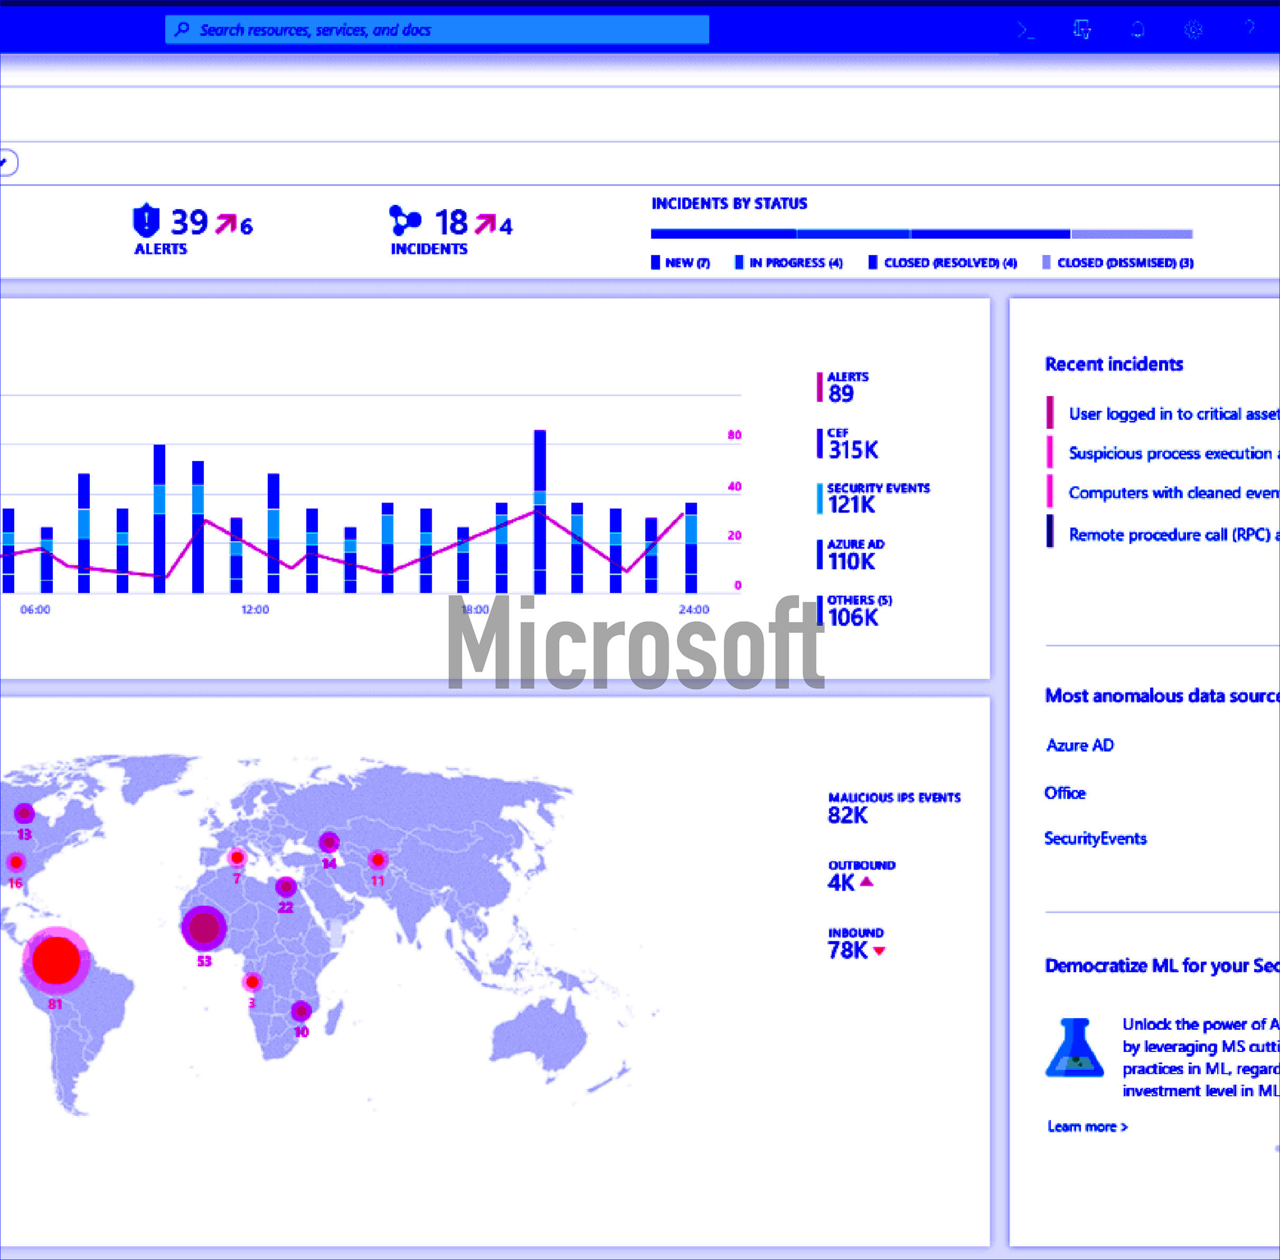Click the ML flask icon

(1074, 1048)
